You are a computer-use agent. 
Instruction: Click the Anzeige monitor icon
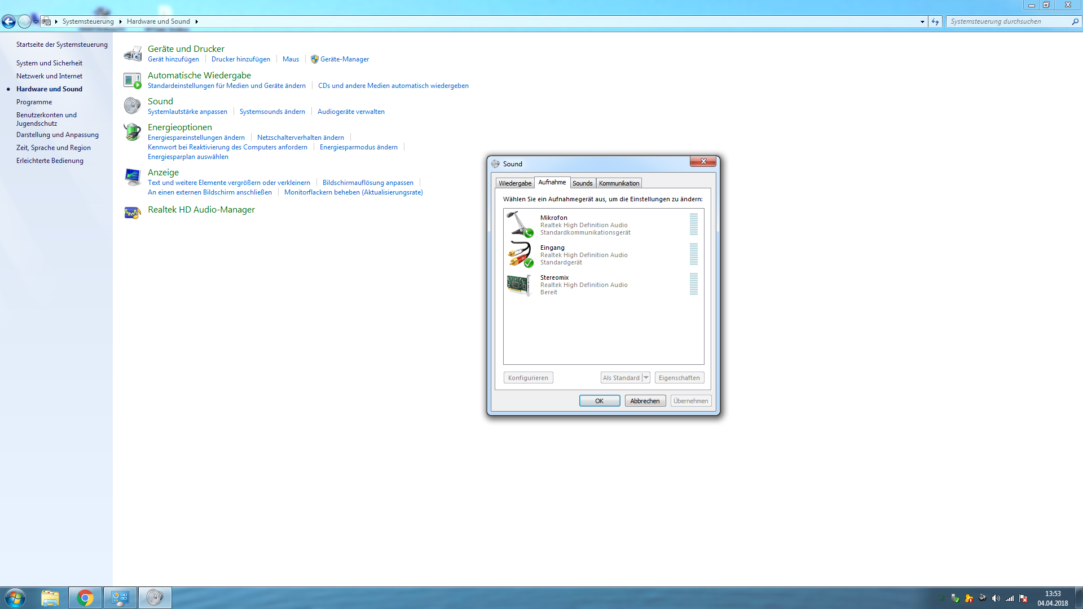tap(133, 177)
